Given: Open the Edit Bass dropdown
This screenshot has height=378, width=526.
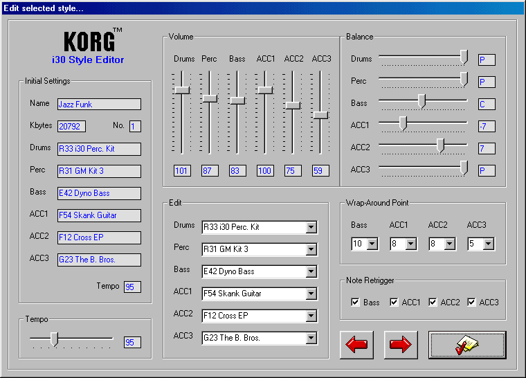Looking at the screenshot, I should tap(311, 271).
